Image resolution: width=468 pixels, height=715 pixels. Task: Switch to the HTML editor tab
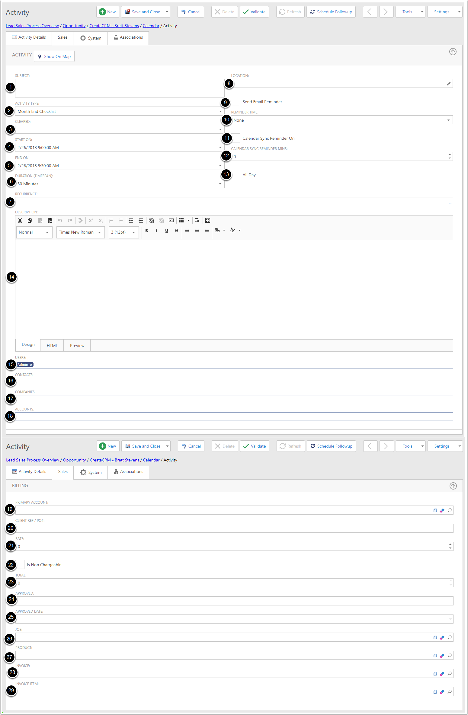52,346
